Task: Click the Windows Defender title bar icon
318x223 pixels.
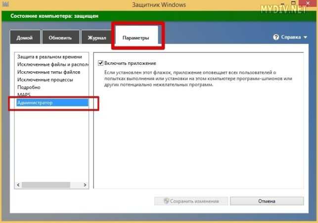Action: [5, 4]
